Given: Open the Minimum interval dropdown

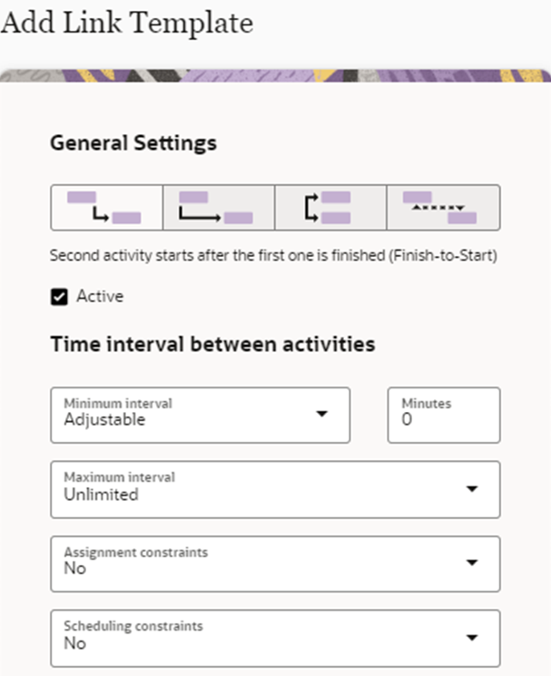Looking at the screenshot, I should [200, 415].
